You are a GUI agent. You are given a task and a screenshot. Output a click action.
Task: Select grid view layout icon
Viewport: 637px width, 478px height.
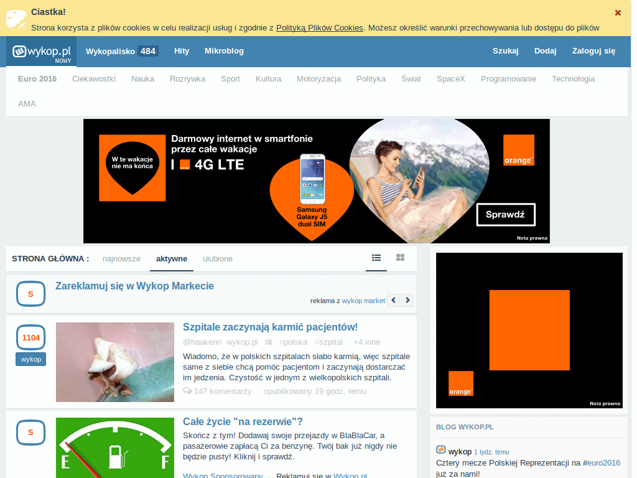400,258
